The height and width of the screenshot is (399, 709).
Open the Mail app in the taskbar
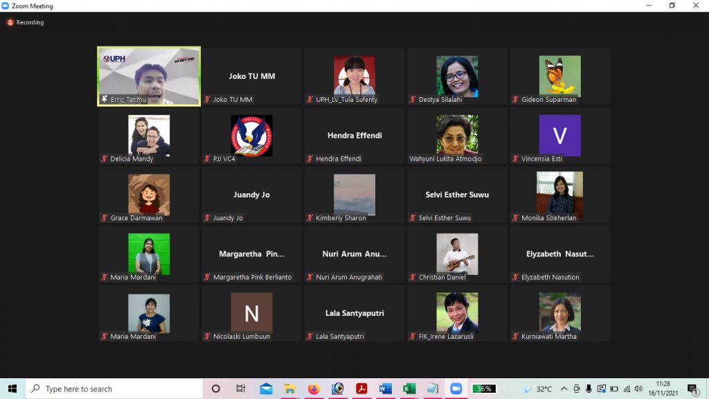(267, 389)
